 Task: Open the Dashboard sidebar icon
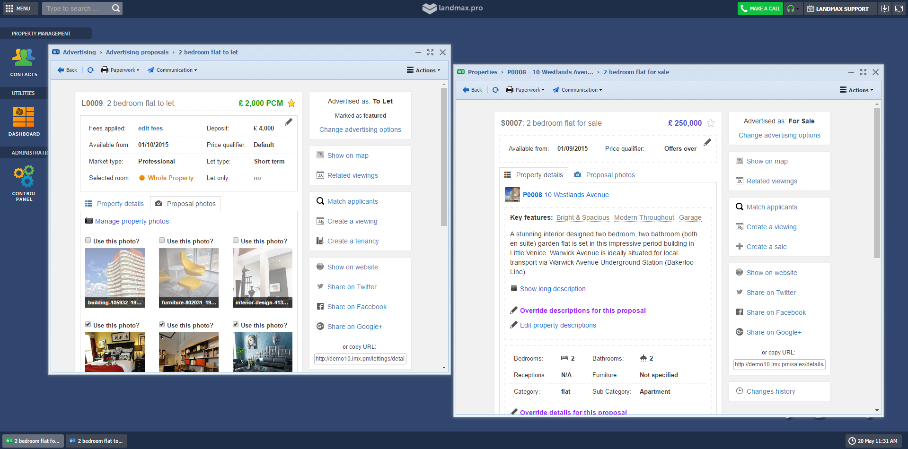pyautogui.click(x=24, y=121)
